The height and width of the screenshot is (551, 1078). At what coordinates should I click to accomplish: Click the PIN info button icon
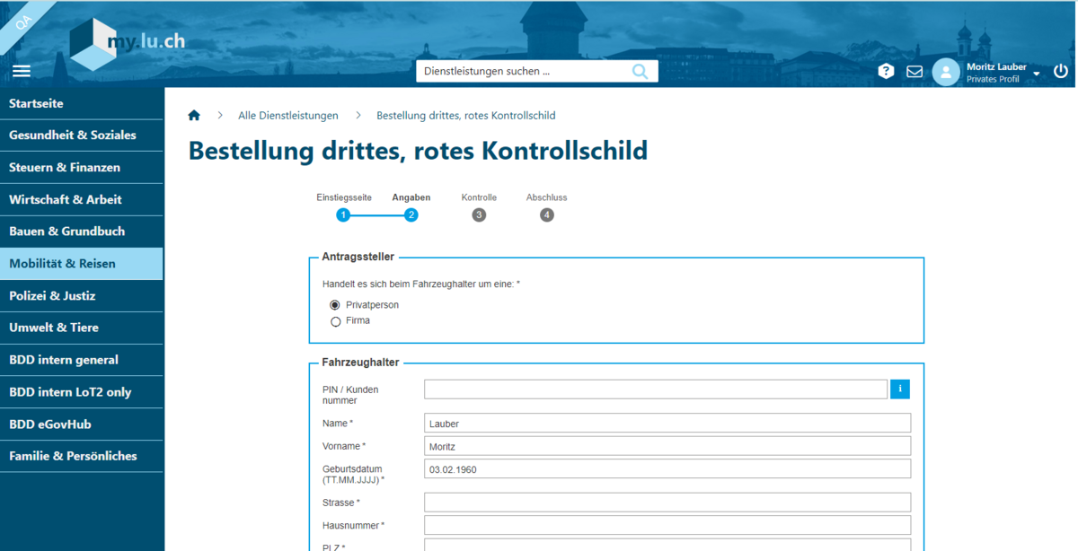point(899,389)
